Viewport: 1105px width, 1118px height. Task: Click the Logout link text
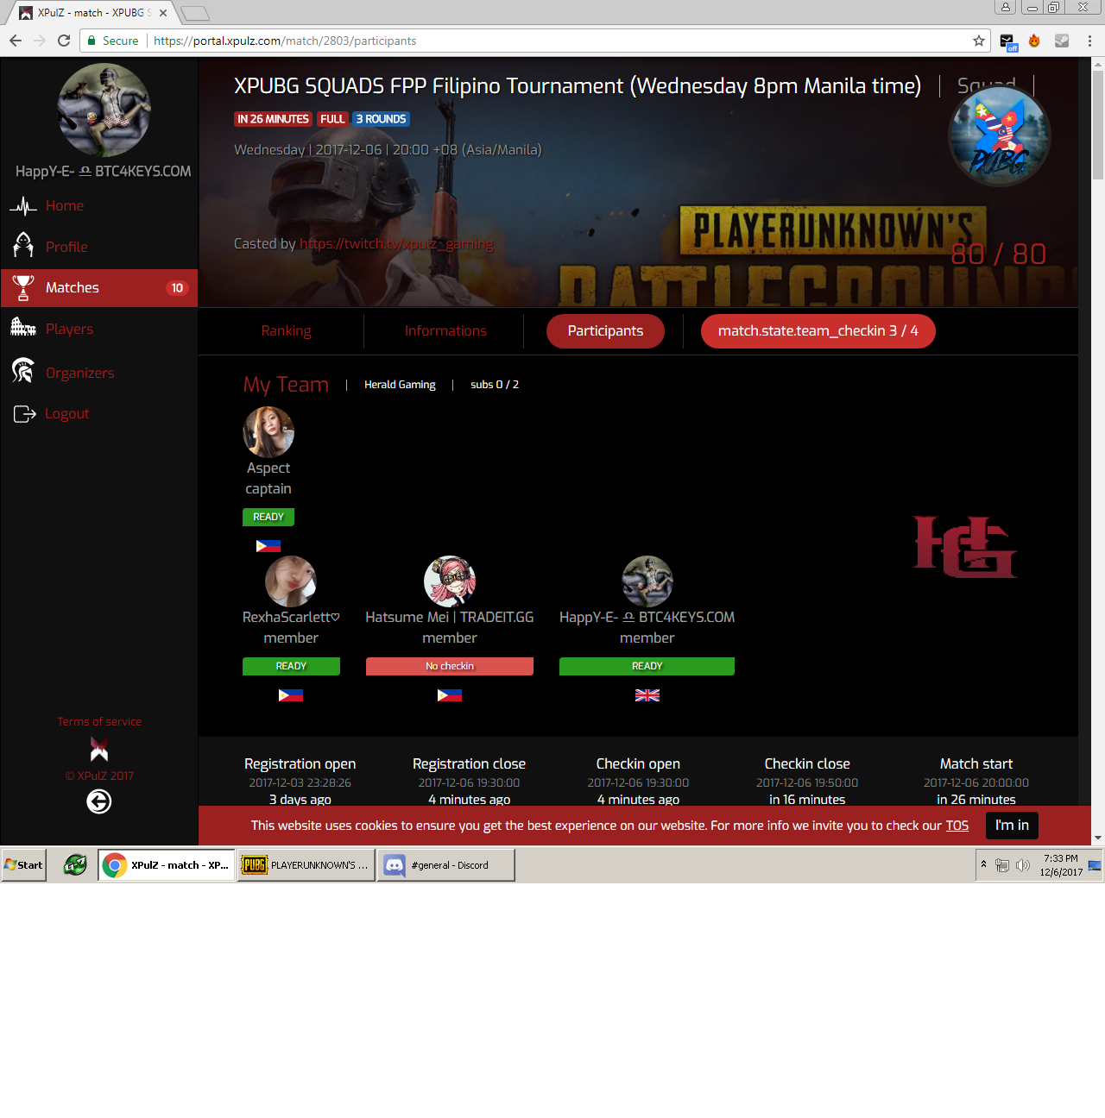click(66, 413)
